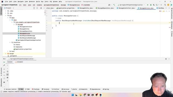Open Services tool window
Viewport: 173px width, 97px height.
click(65, 89)
